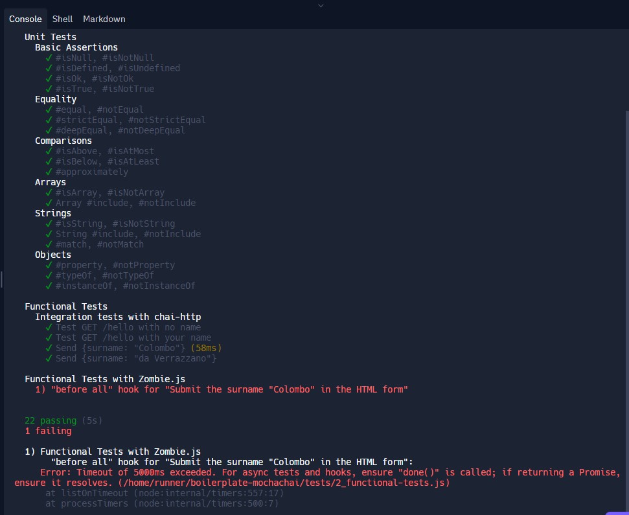The image size is (629, 515).
Task: Collapse the console panel via the top chevron
Action: (320, 5)
